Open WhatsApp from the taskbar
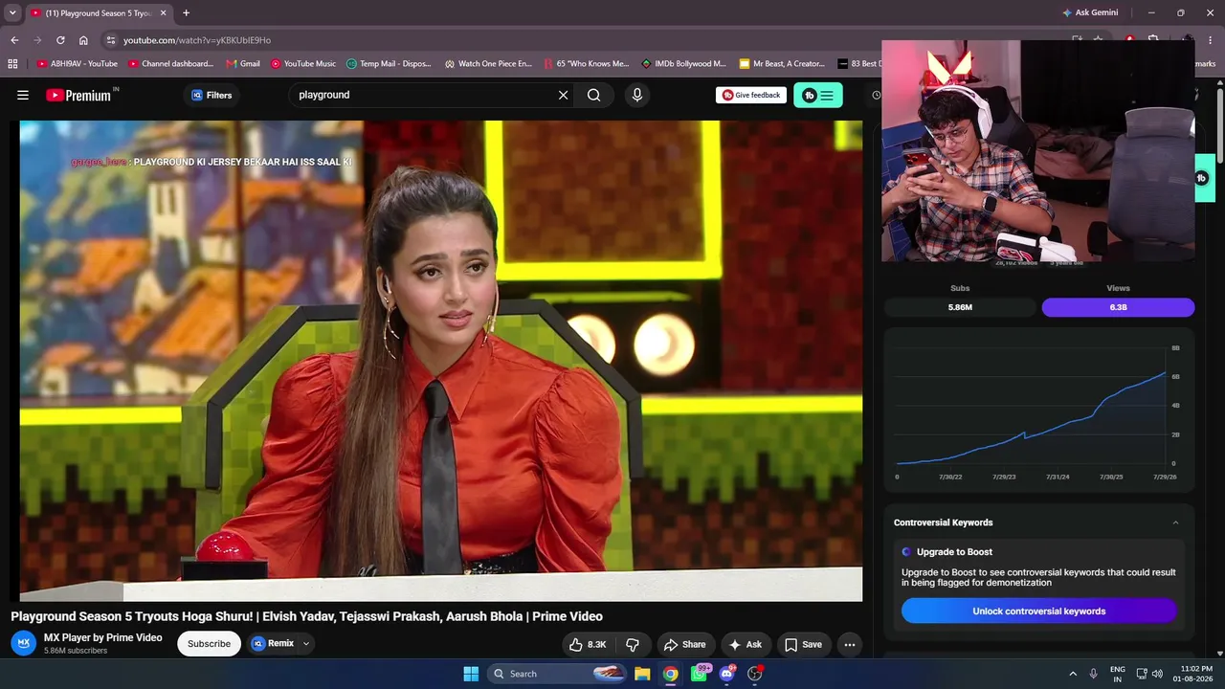Viewport: 1225px width, 689px height. pyautogui.click(x=699, y=674)
